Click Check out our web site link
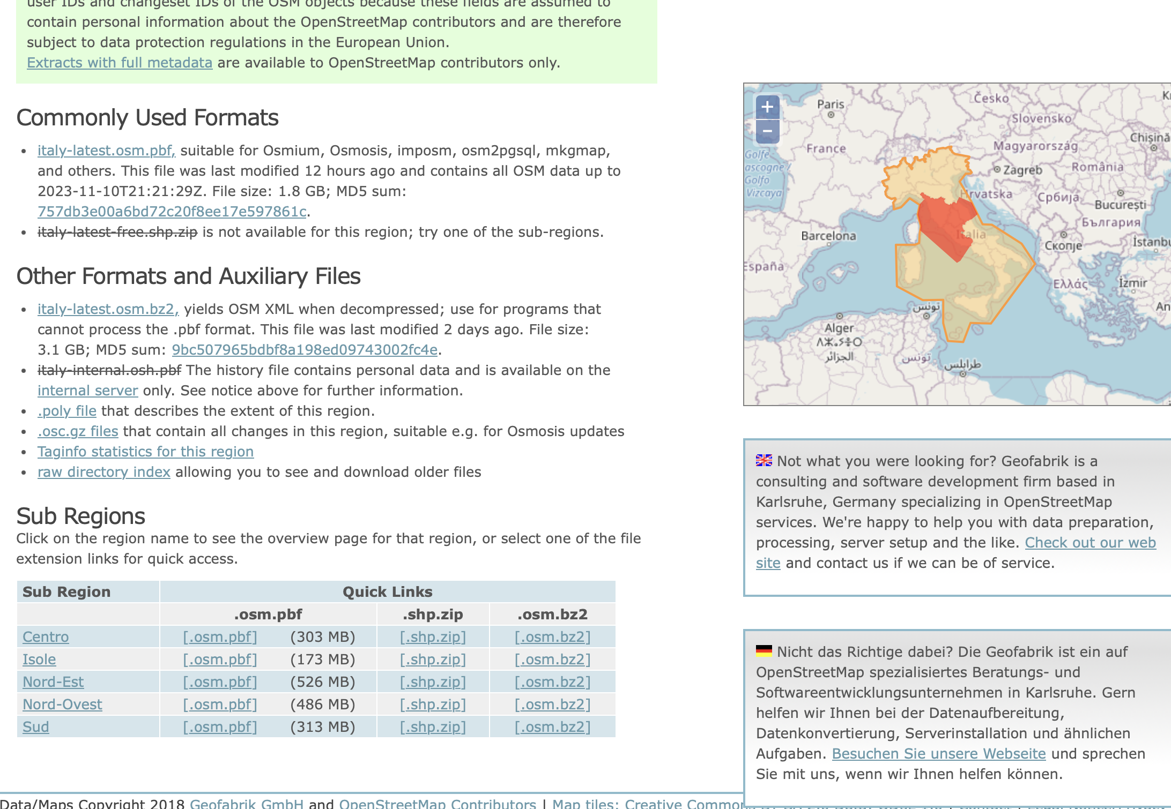This screenshot has width=1171, height=809. (x=1090, y=543)
